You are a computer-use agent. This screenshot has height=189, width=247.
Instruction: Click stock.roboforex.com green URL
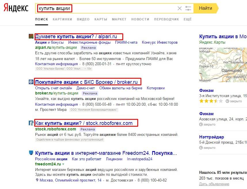56,129
